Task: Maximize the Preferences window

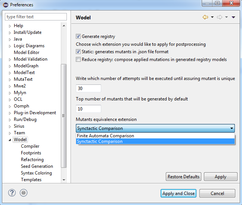Action: (217, 3)
